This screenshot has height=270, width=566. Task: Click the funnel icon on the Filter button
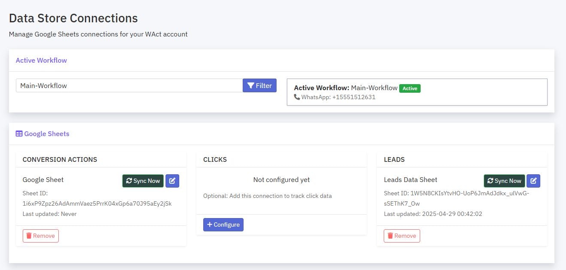pos(251,85)
